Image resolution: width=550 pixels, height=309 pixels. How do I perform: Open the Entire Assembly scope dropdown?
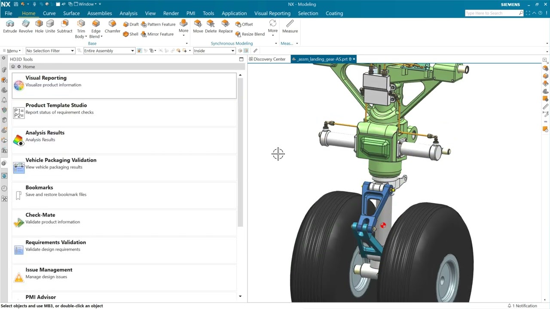109,51
